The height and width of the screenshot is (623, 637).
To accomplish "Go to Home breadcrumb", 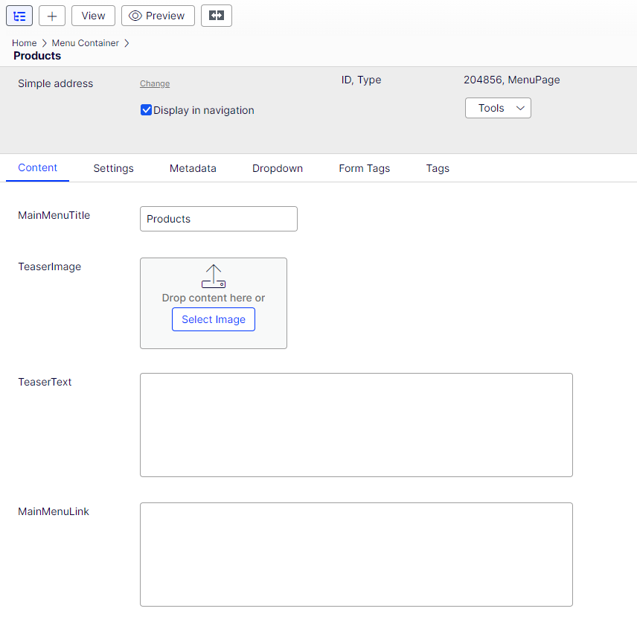I will (x=24, y=43).
